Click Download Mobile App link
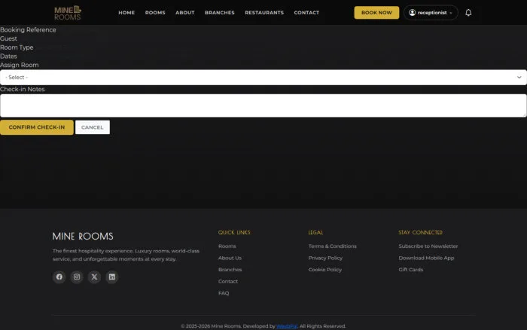The image size is (527, 330). [x=426, y=258]
